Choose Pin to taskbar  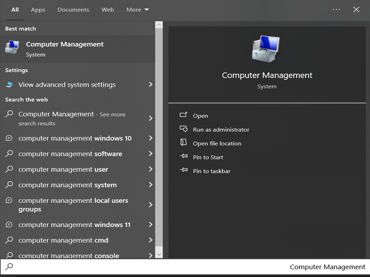click(x=212, y=171)
